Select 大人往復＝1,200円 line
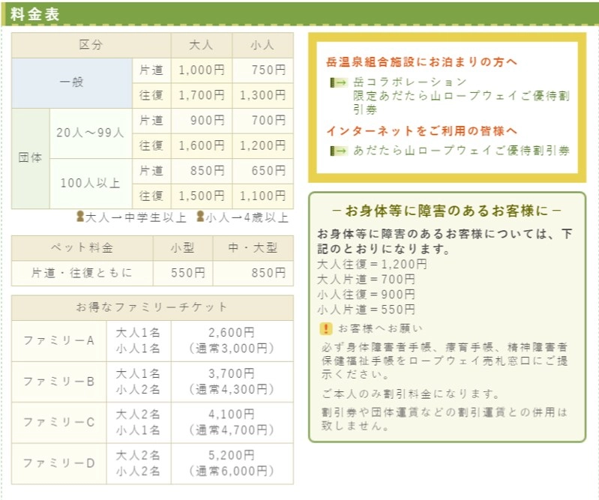The image size is (599, 500). [372, 265]
